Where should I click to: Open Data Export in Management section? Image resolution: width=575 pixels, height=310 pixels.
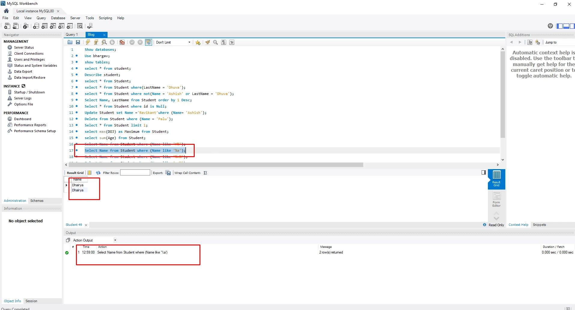point(23,71)
